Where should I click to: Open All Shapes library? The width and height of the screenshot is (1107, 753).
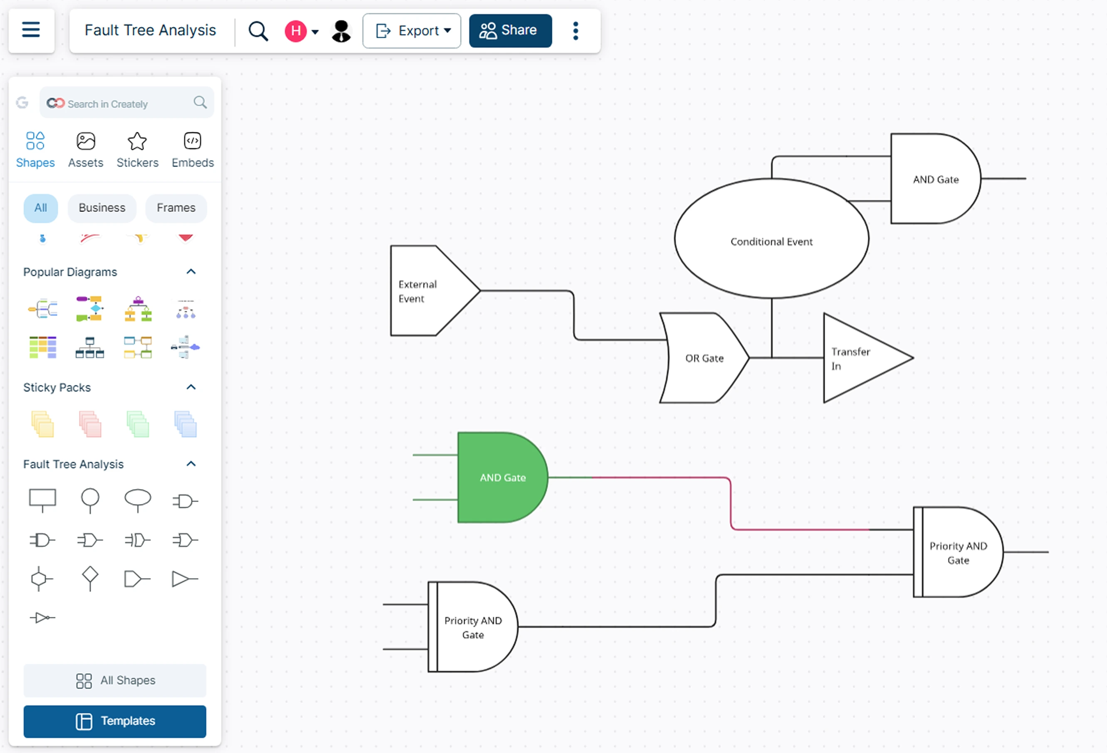(x=115, y=681)
